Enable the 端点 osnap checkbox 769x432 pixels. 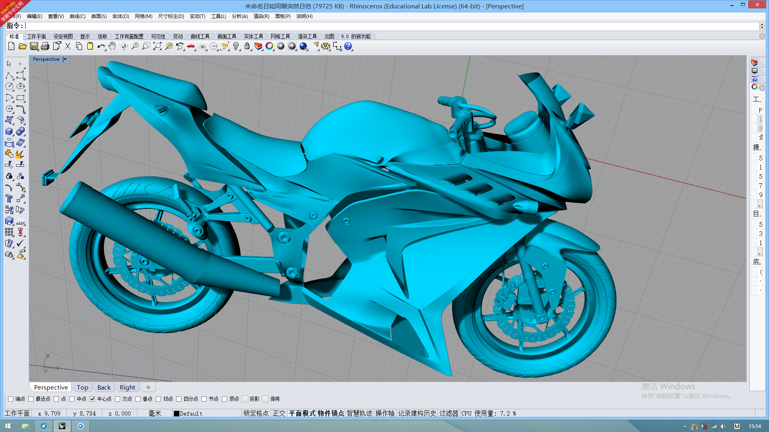[x=11, y=399]
